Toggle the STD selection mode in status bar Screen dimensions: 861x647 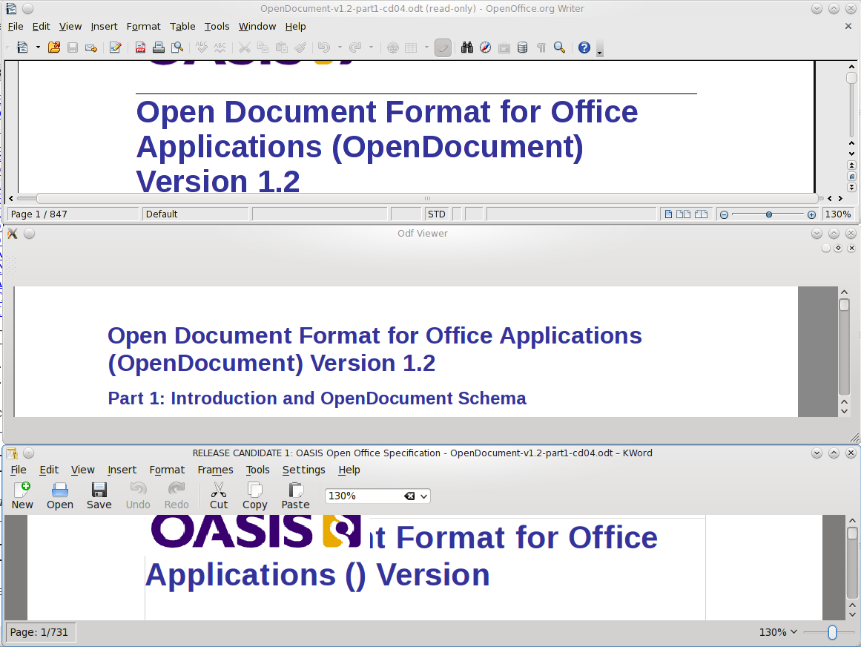[437, 214]
